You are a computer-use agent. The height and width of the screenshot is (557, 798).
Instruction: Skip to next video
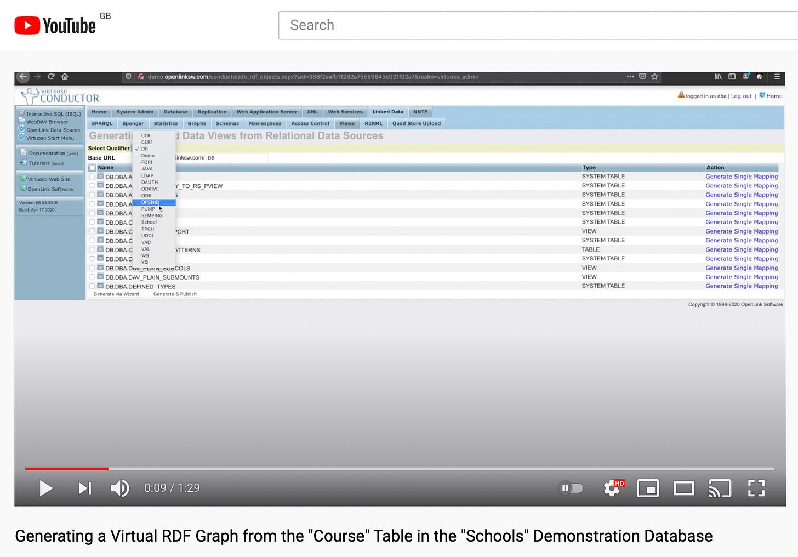[x=85, y=488]
